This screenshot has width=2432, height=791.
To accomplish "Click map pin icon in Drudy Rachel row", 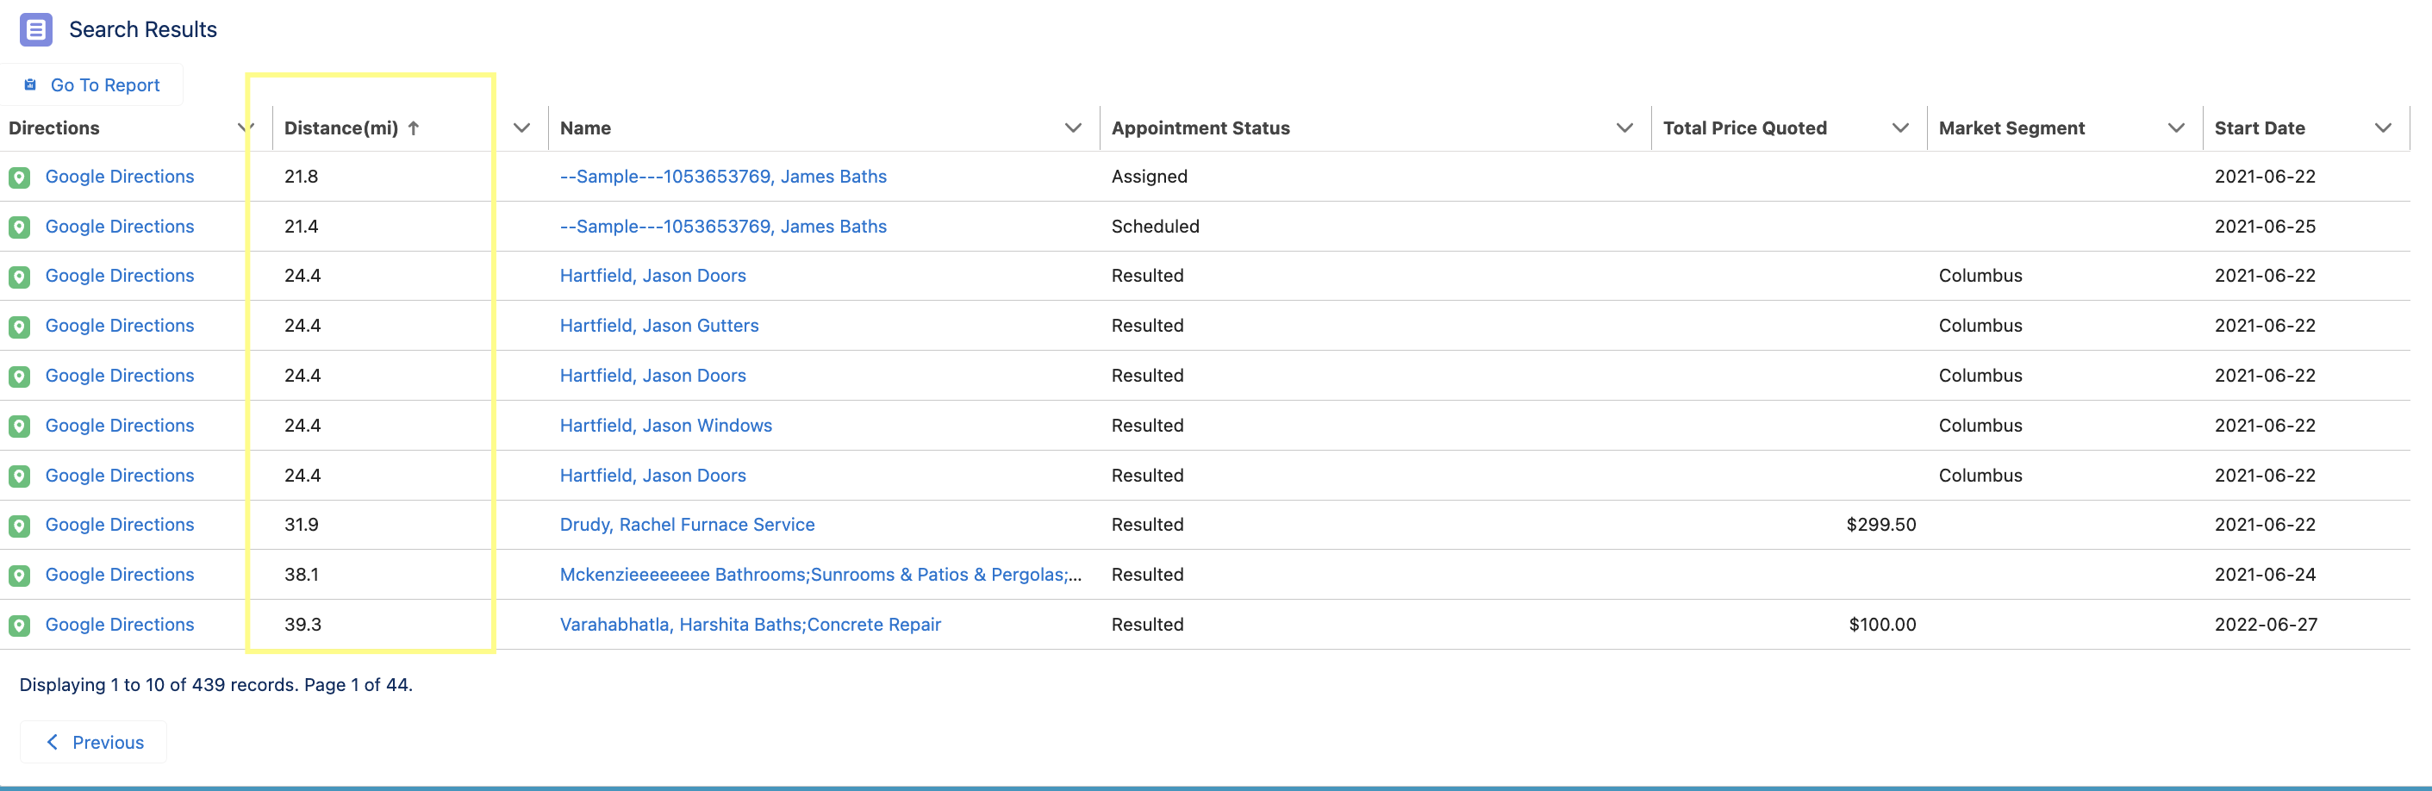I will 20,526.
